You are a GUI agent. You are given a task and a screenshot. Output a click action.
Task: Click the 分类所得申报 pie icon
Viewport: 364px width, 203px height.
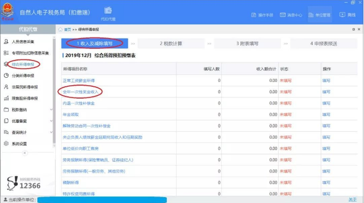(6, 76)
